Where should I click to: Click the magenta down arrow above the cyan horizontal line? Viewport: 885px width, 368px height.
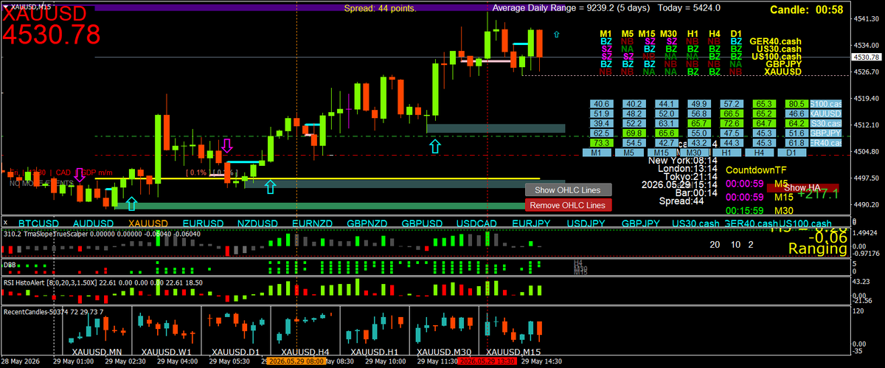point(227,145)
